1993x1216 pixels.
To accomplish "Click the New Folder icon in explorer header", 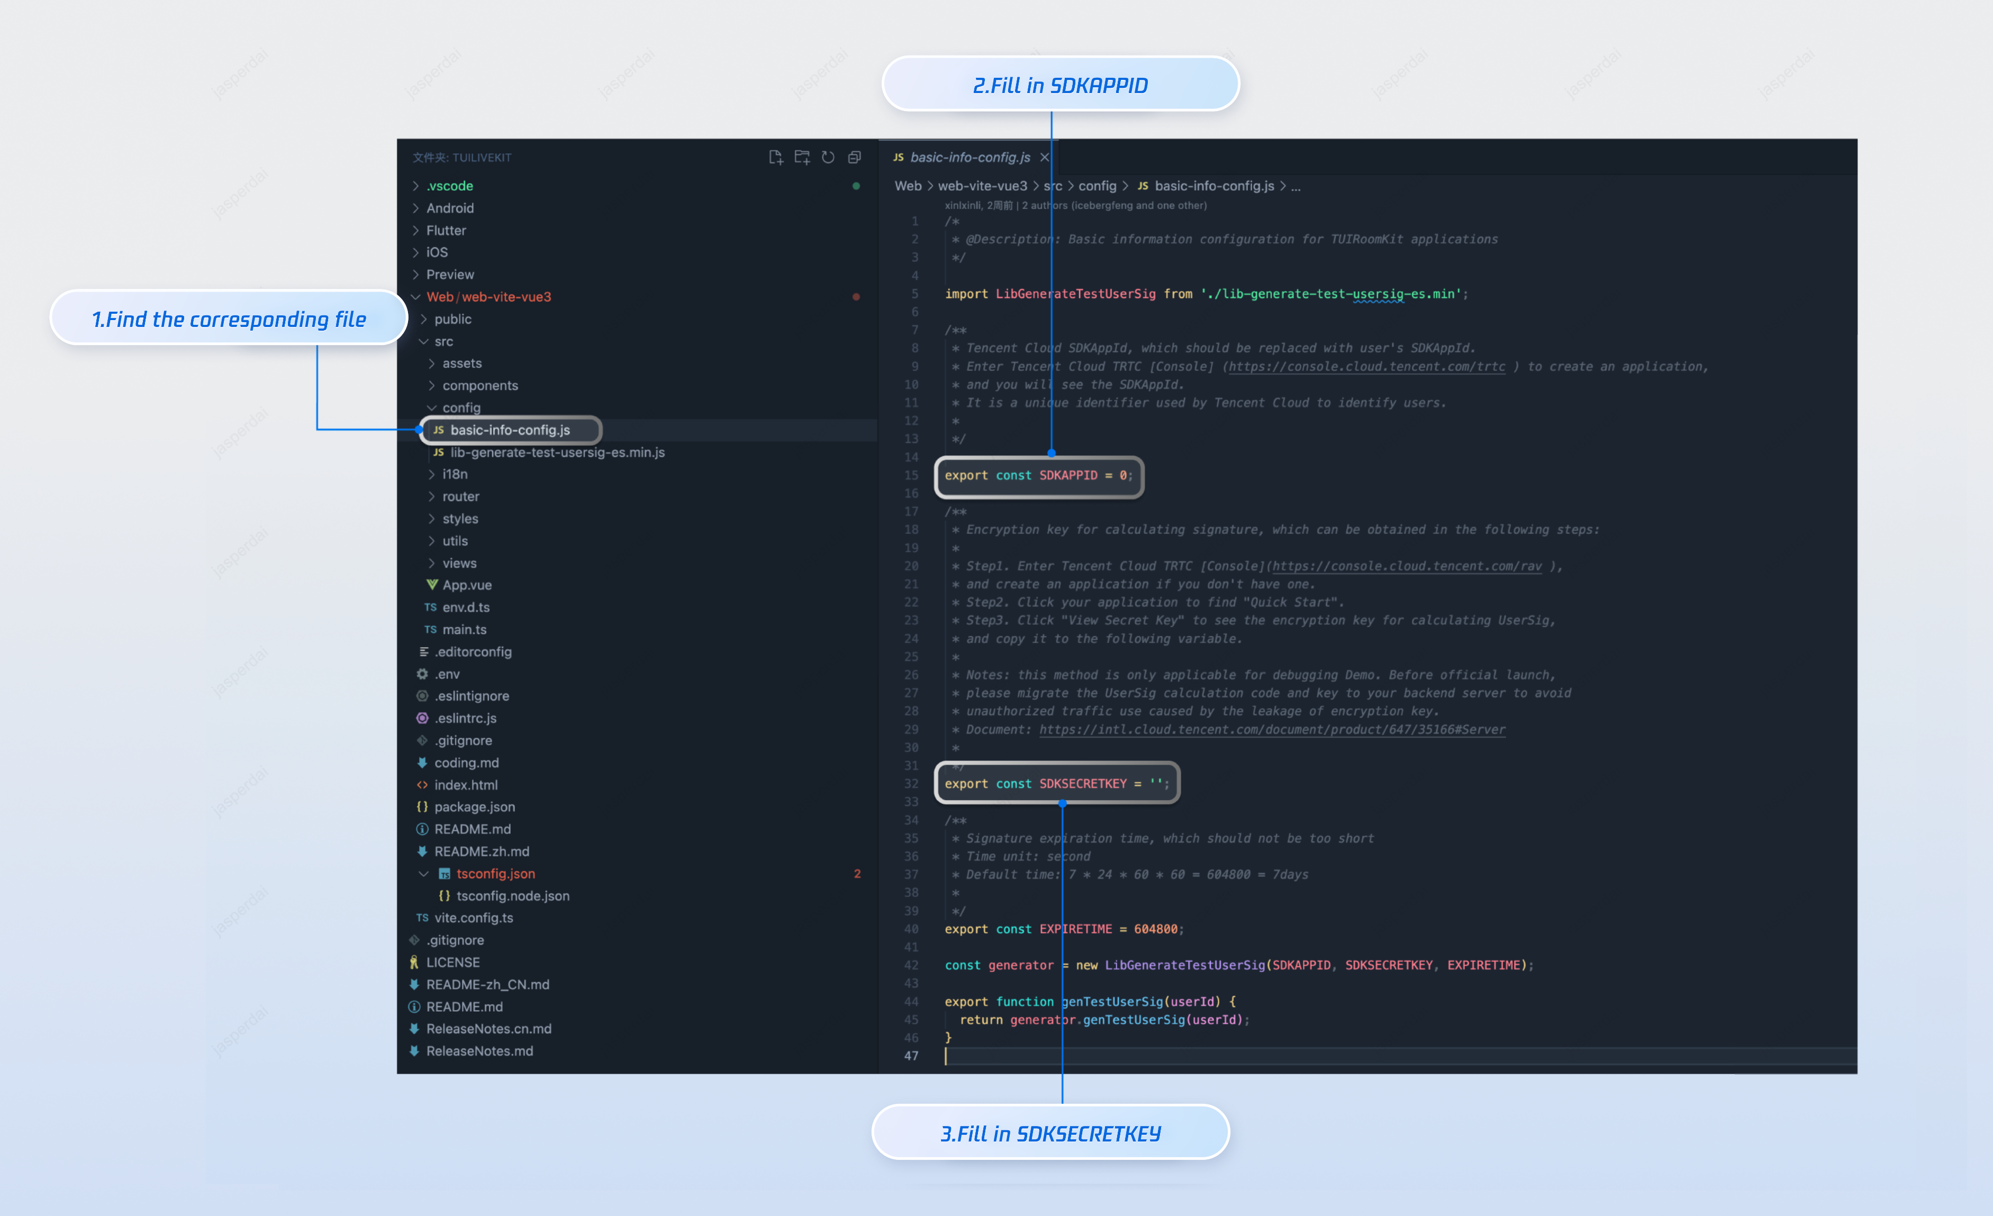I will click(x=802, y=157).
